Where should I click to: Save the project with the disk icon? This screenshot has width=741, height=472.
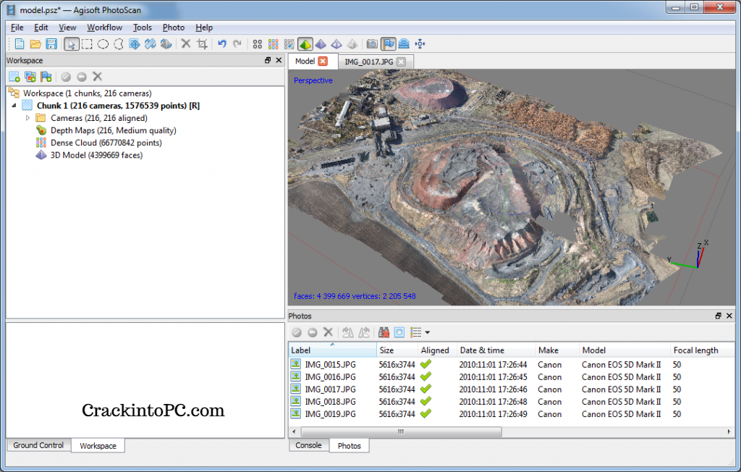click(x=51, y=44)
